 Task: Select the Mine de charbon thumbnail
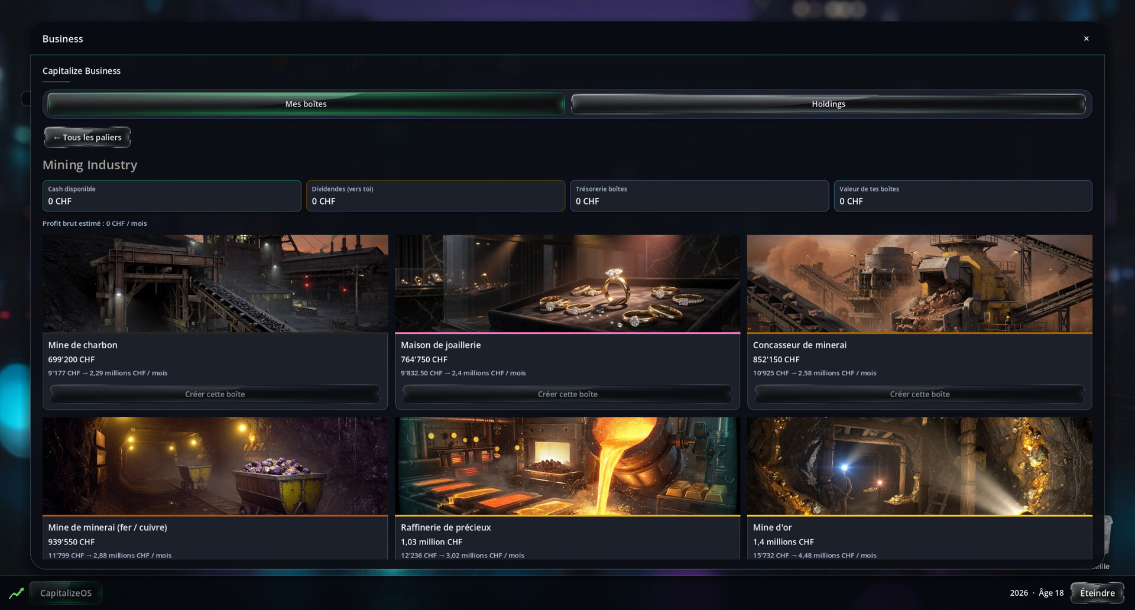point(215,283)
